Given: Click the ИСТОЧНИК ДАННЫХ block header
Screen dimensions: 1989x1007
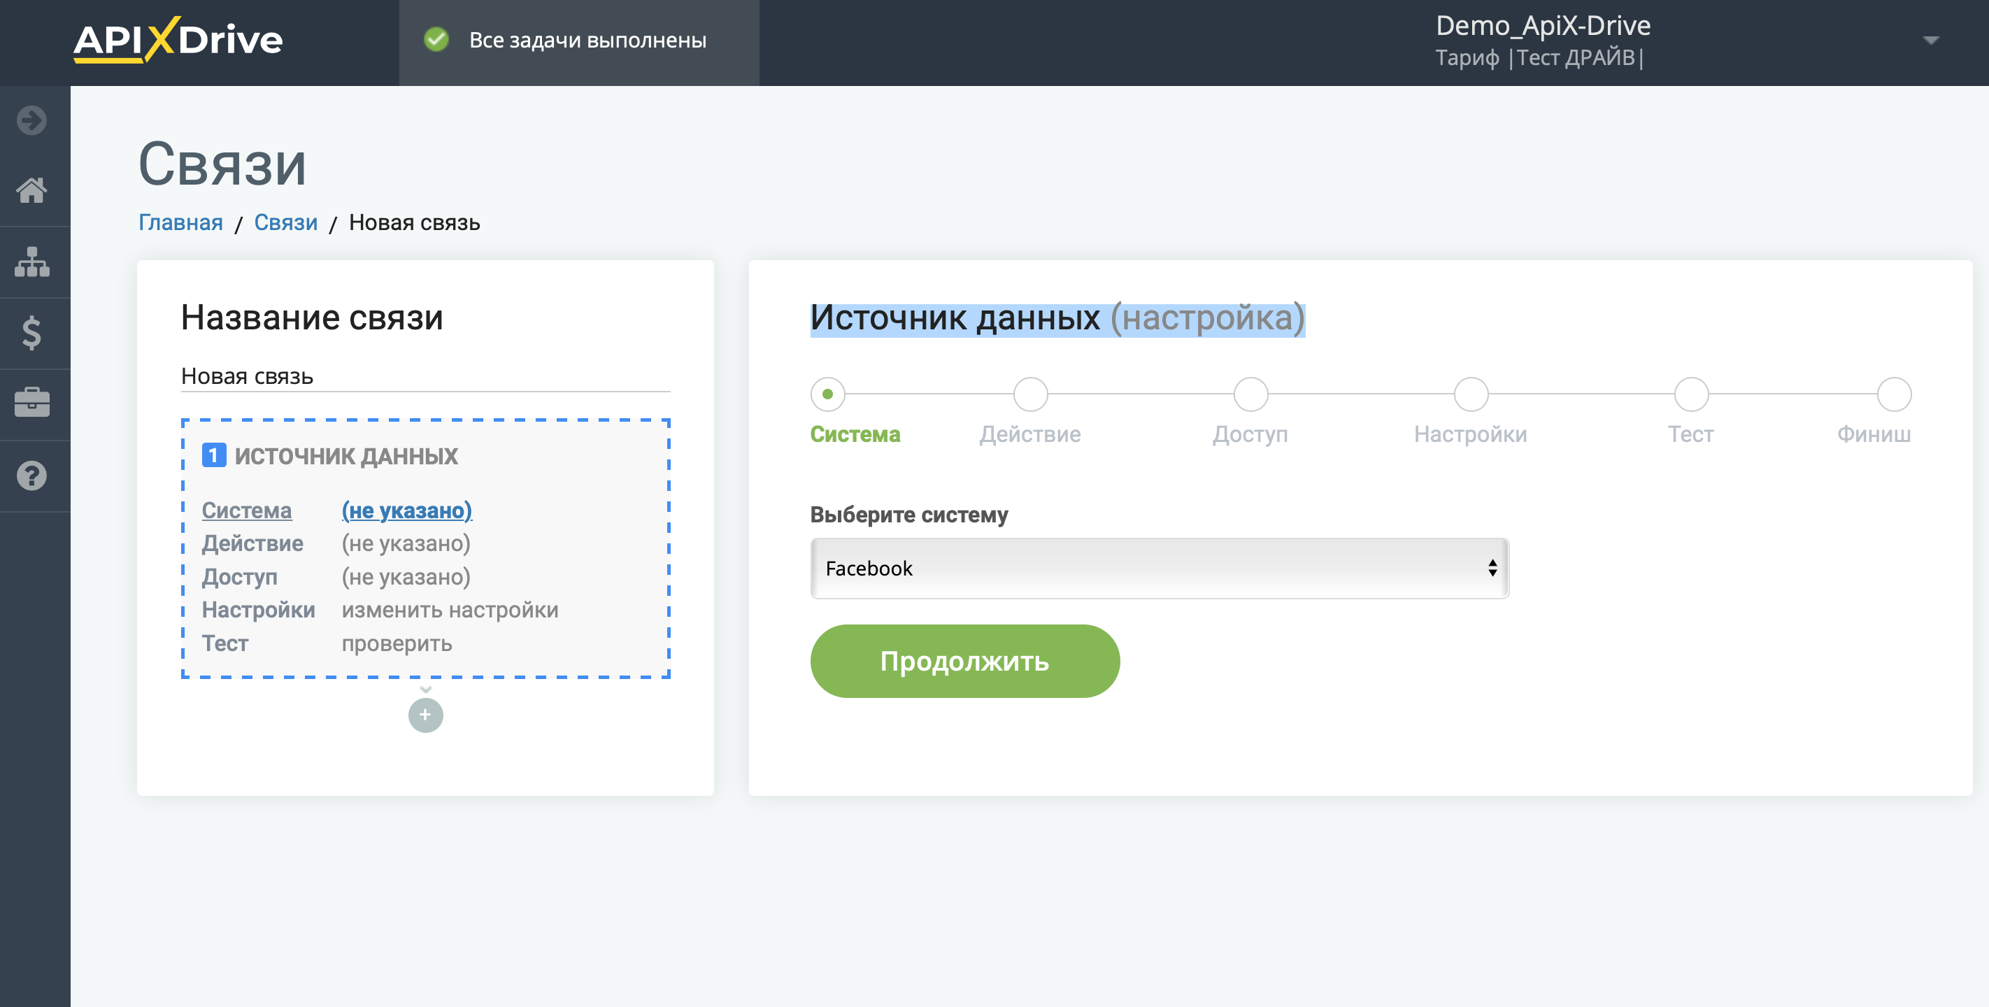Looking at the screenshot, I should 346,456.
